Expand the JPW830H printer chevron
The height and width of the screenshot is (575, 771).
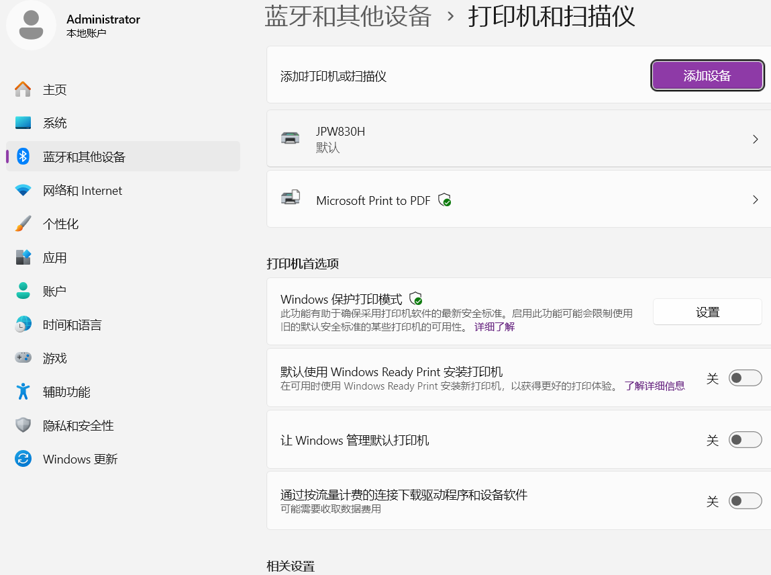pyautogui.click(x=756, y=139)
